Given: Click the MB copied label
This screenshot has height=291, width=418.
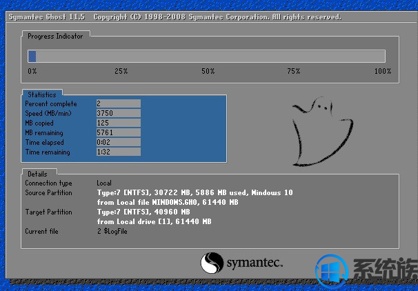Looking at the screenshot, I should (x=39, y=123).
